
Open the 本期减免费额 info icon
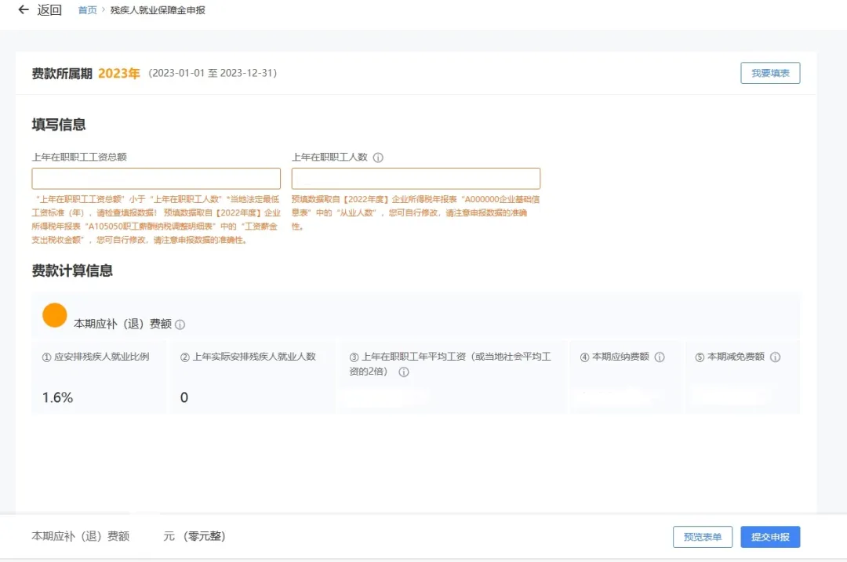click(x=775, y=357)
